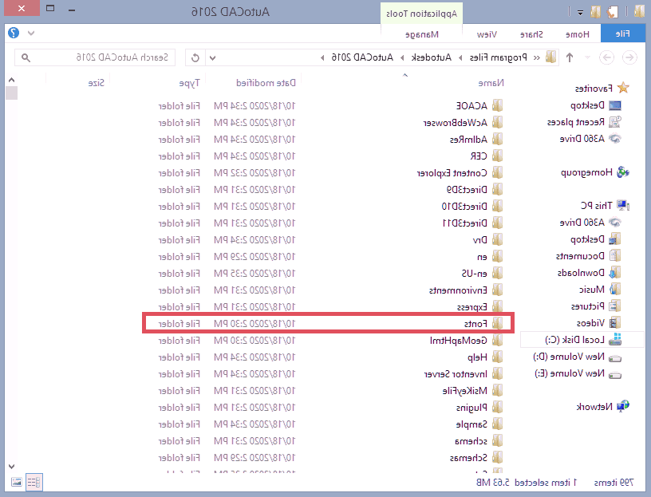The height and width of the screenshot is (497, 651).
Task: Sort by Date modified column header
Action: click(x=266, y=83)
